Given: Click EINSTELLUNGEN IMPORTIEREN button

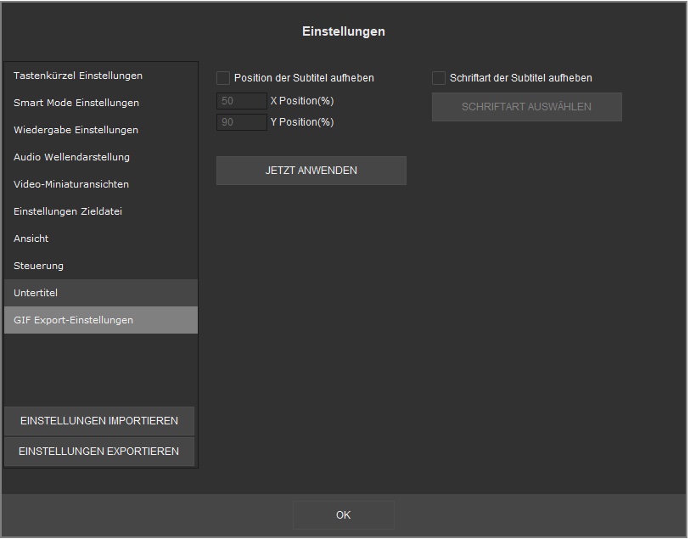Looking at the screenshot, I should 99,421.
